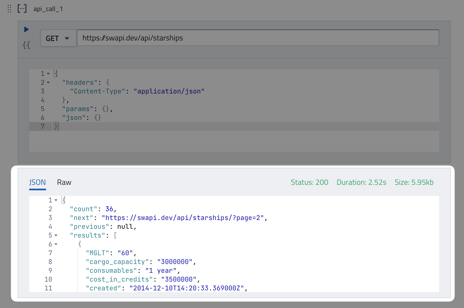Click the bracket block icon next to api_call_1
Image resolution: width=464 pixels, height=308 pixels.
22,9
